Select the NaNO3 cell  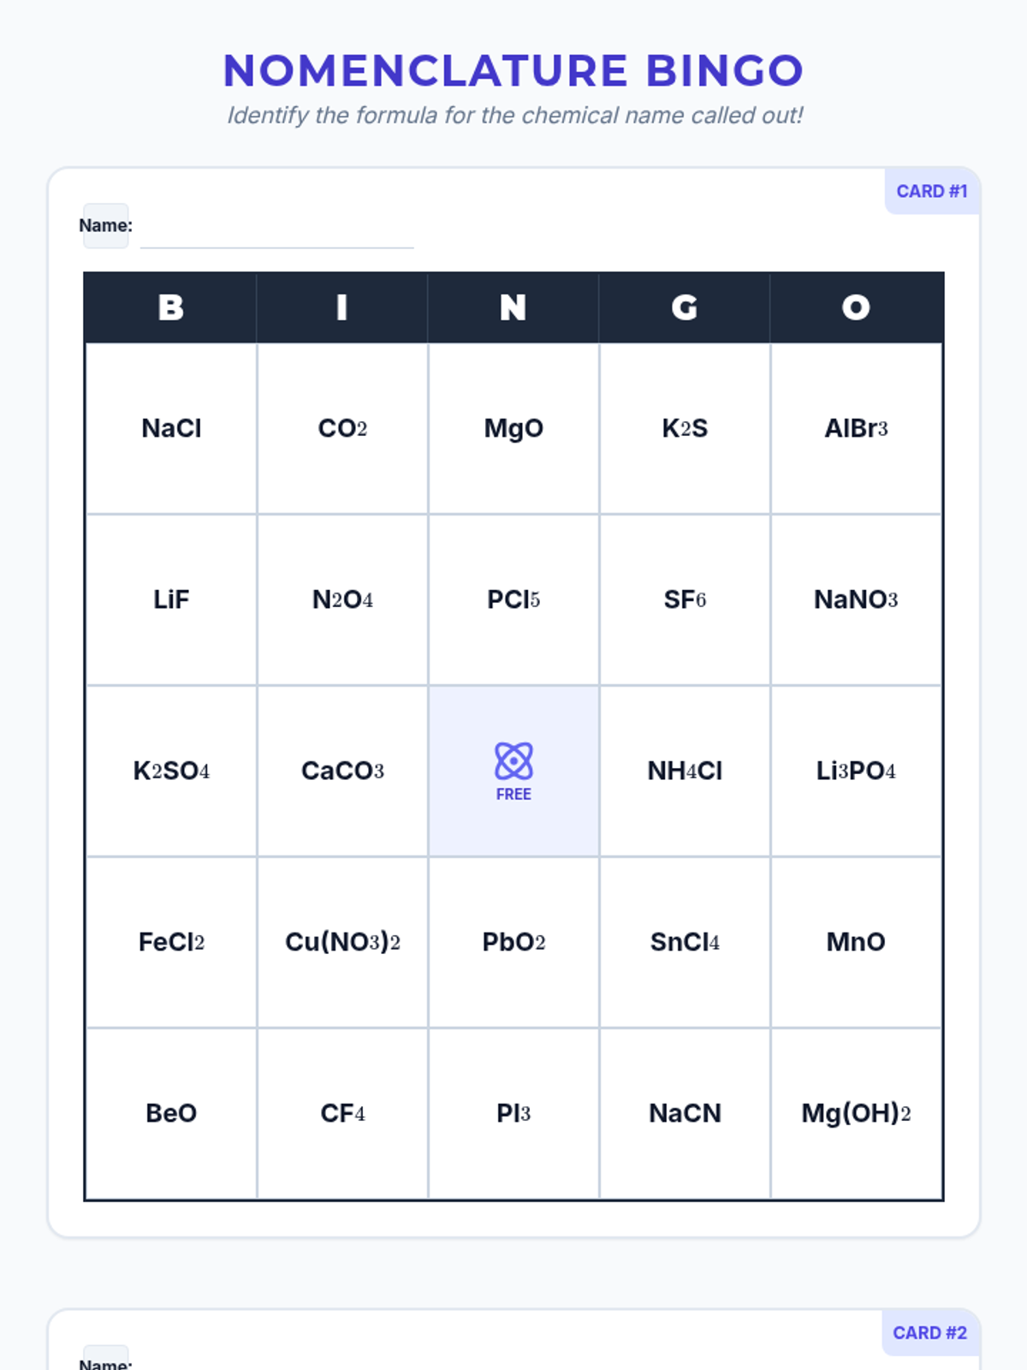click(x=856, y=599)
